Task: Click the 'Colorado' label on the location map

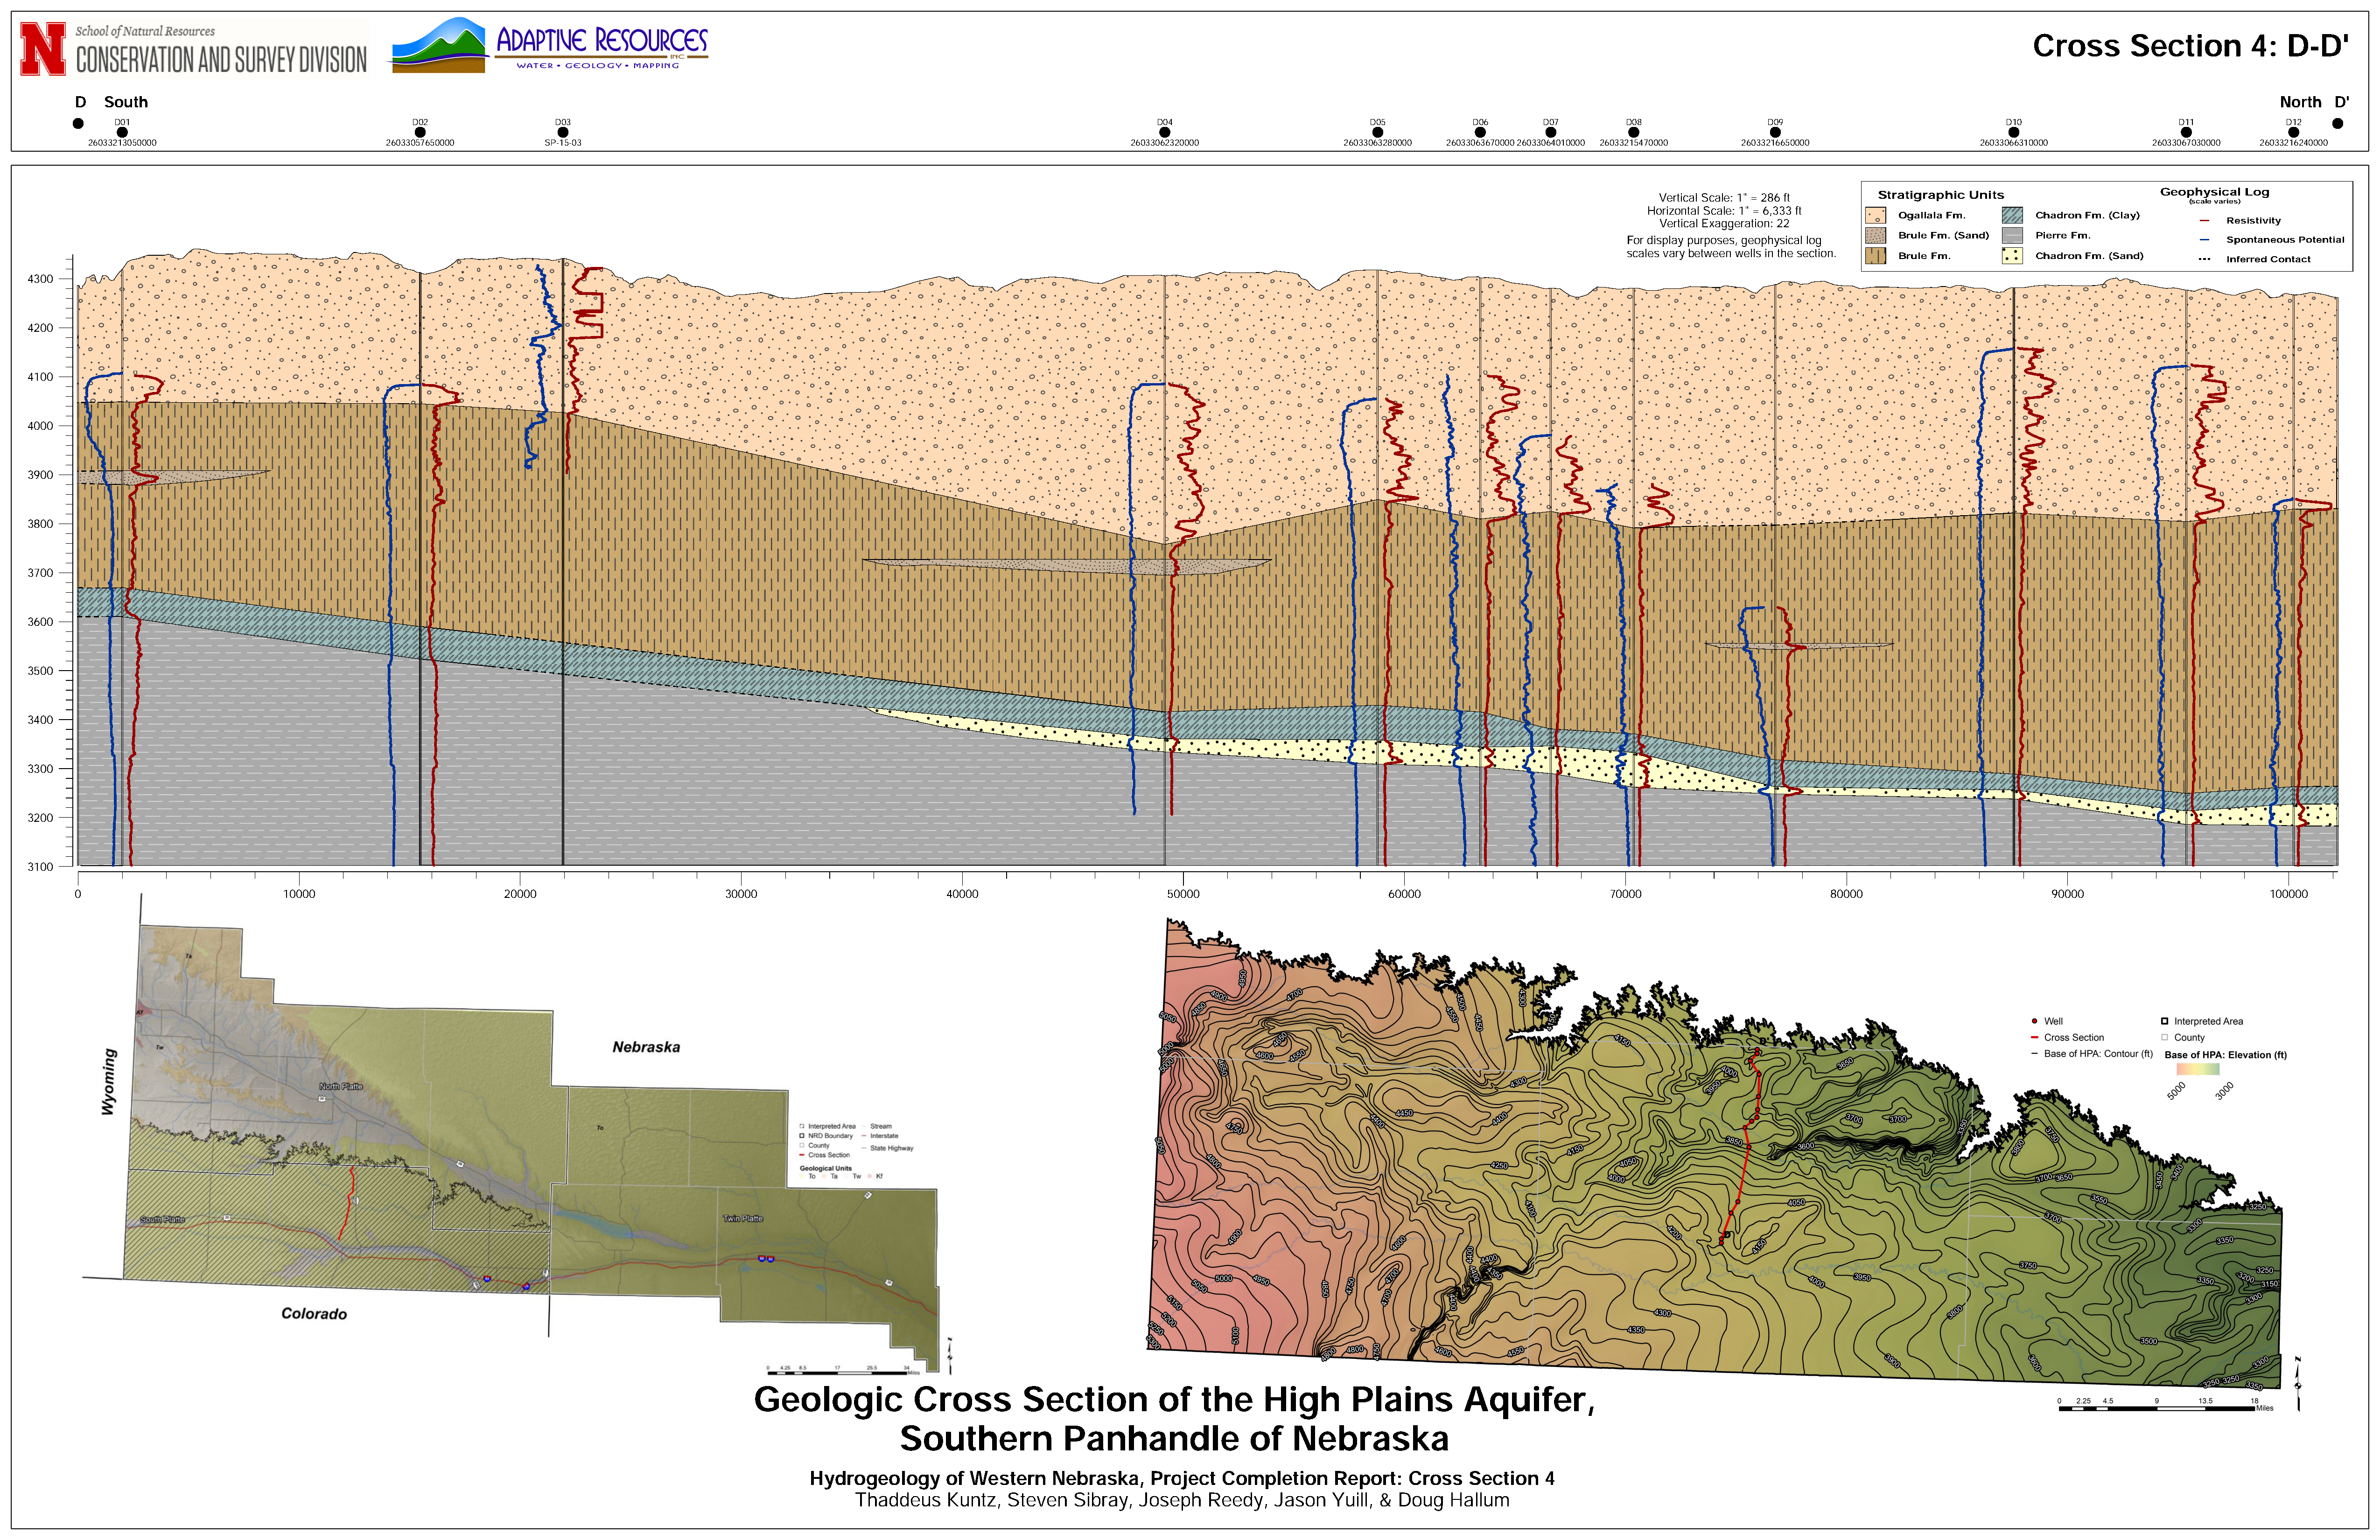Action: pos(314,1314)
